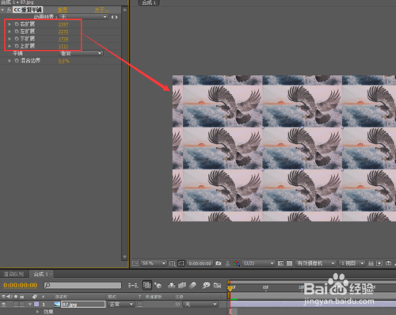Open show channel RGB icon
Image resolution: width=396 pixels, height=315 pixels.
click(x=237, y=264)
